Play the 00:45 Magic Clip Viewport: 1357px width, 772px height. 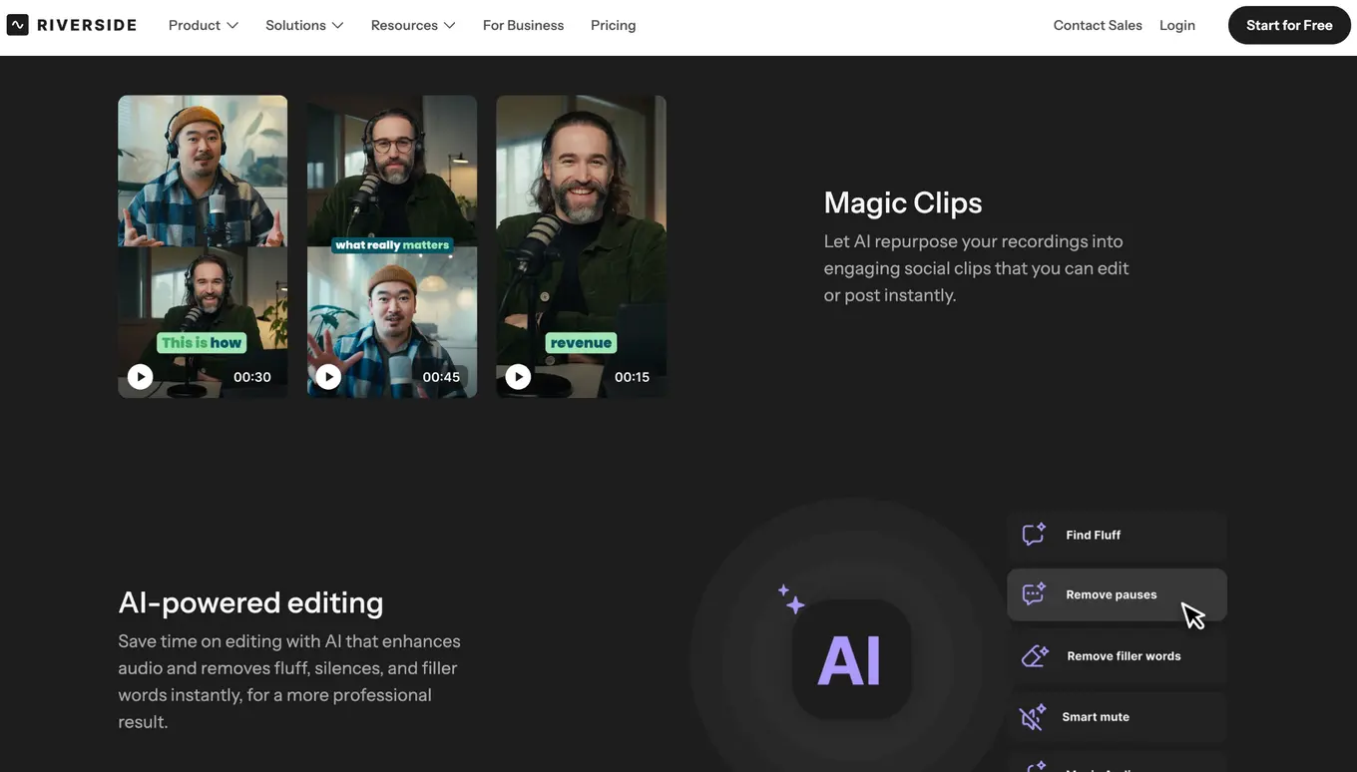[328, 376]
